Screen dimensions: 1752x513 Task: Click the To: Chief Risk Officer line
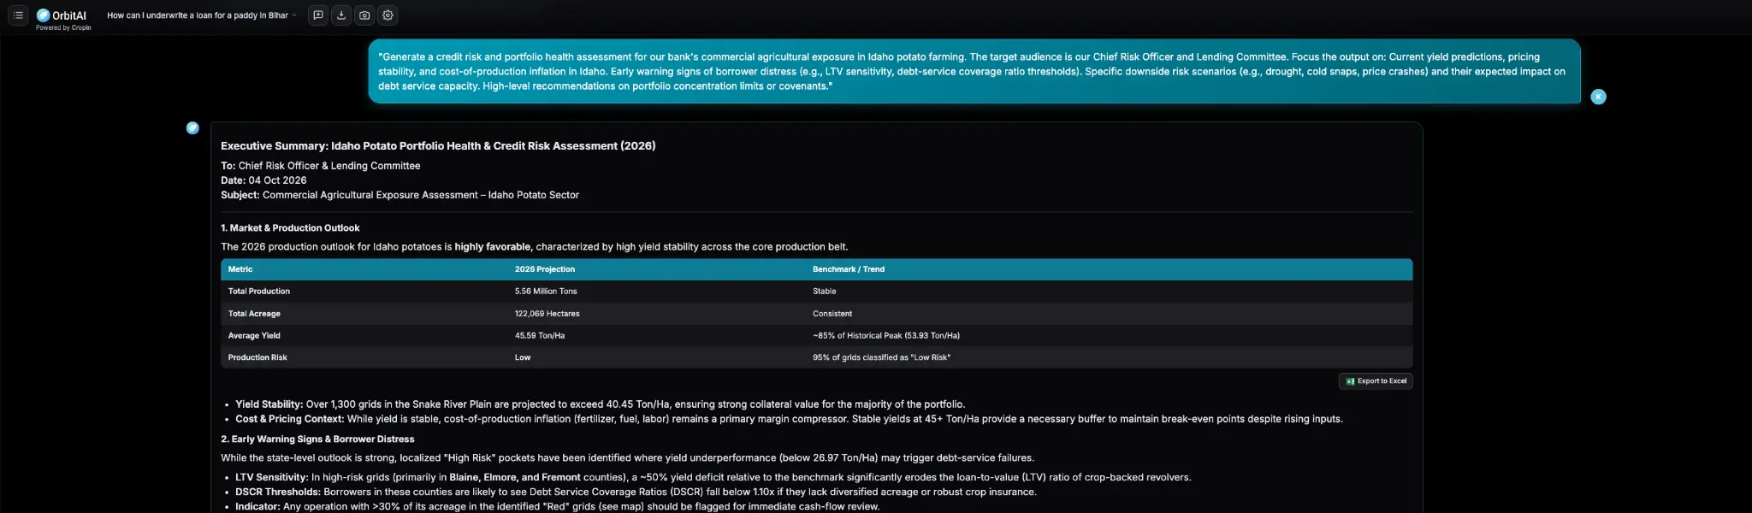[321, 166]
